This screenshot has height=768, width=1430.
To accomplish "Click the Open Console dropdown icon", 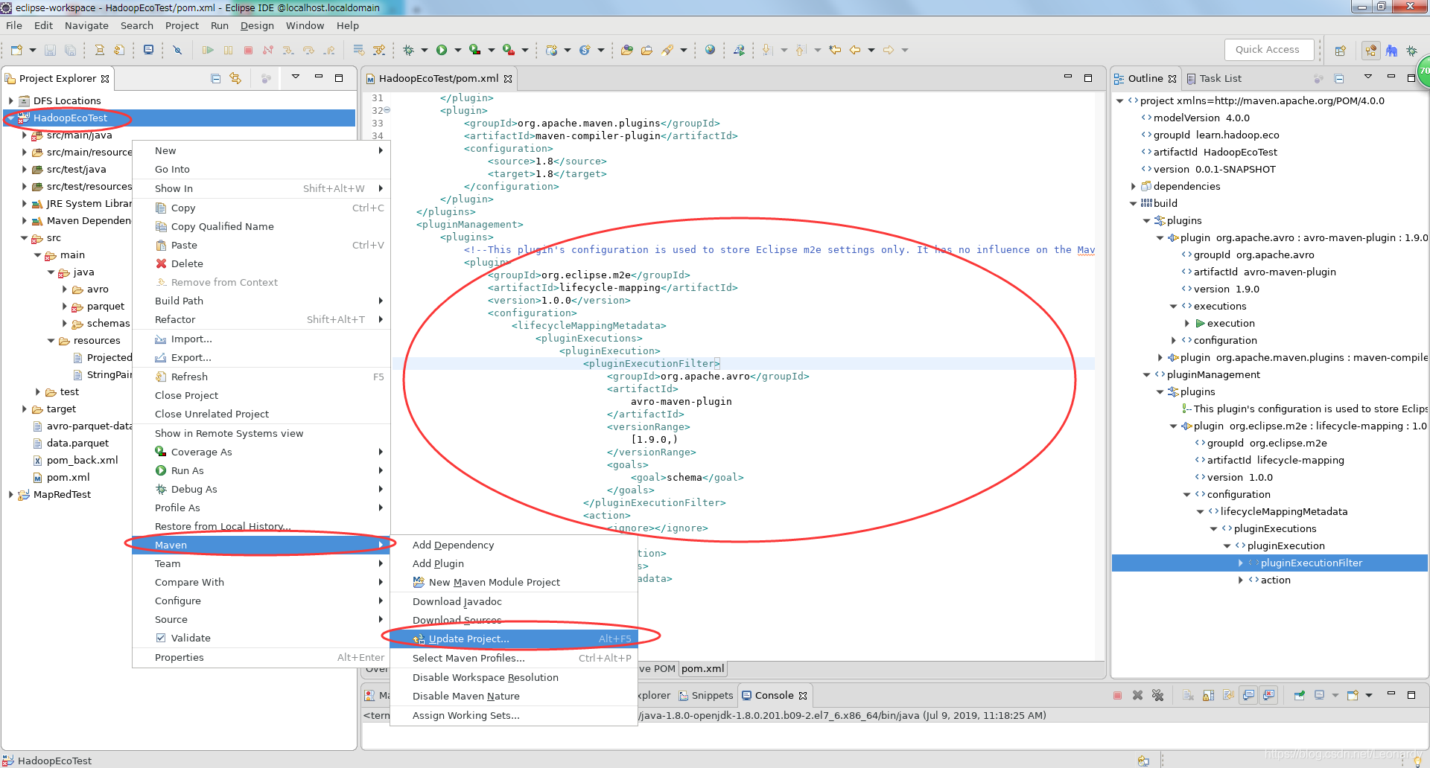I will coord(1369,695).
